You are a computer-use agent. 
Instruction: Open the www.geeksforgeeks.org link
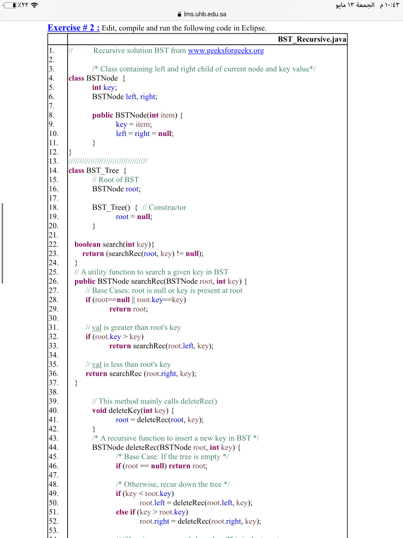point(226,50)
